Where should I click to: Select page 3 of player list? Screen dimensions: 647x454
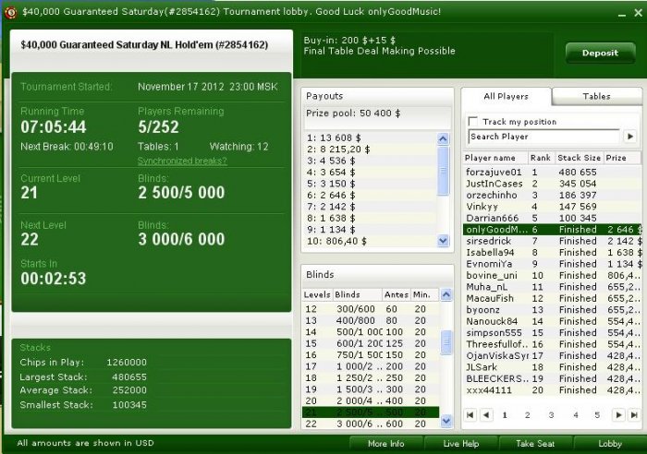click(551, 415)
